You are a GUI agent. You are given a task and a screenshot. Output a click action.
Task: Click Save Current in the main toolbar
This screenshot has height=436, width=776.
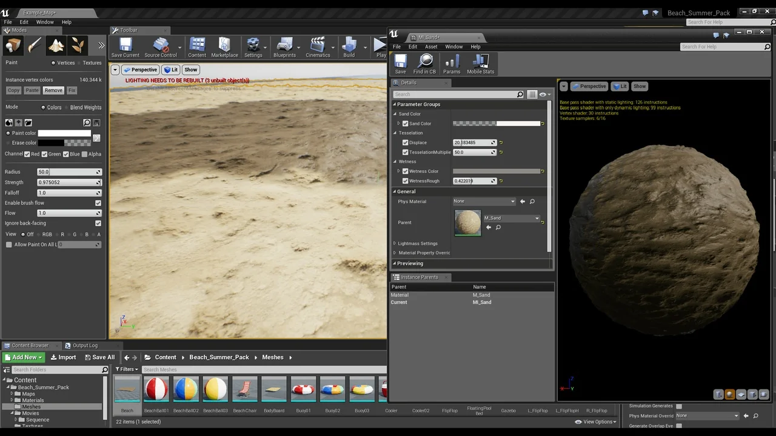(125, 47)
